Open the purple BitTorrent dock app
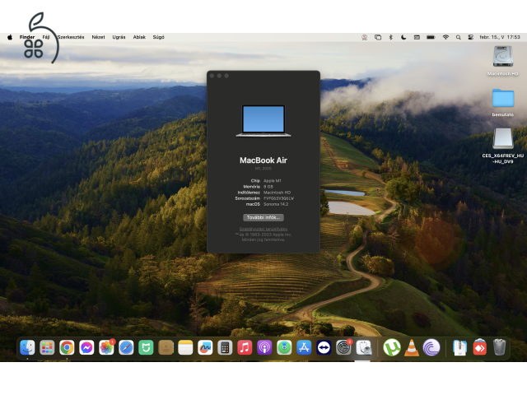Viewport: 527px width, 395px height. tap(431, 347)
